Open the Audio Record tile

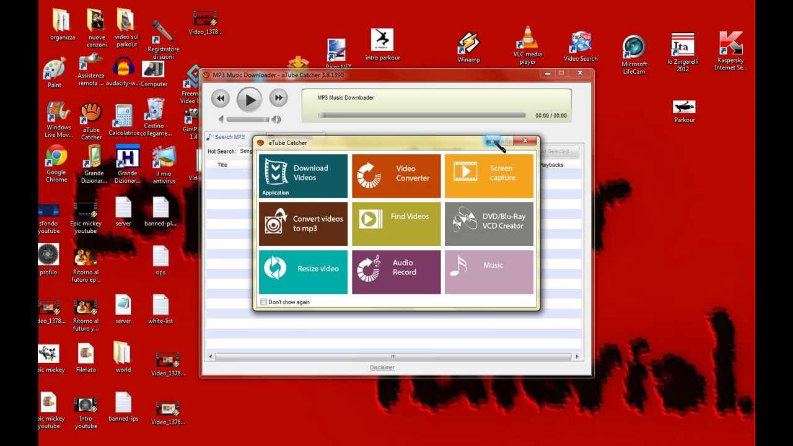396,272
